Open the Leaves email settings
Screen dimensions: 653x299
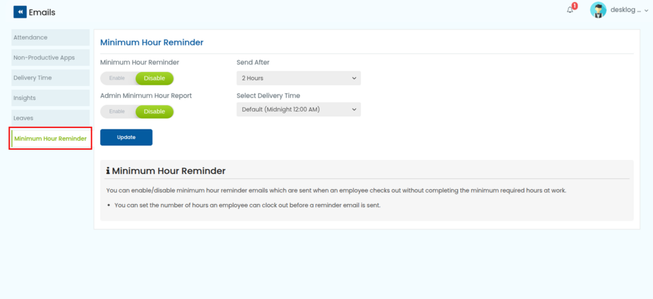click(50, 118)
